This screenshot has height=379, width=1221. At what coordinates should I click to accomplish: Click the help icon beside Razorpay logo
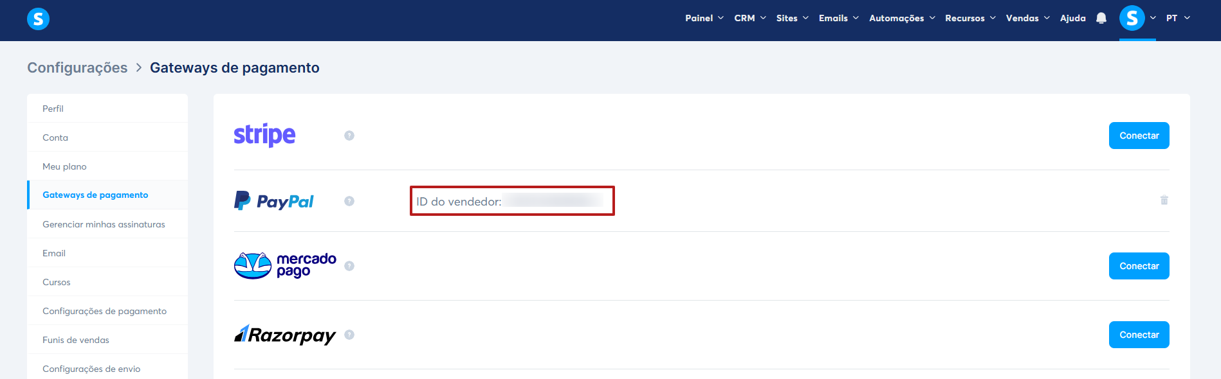349,335
